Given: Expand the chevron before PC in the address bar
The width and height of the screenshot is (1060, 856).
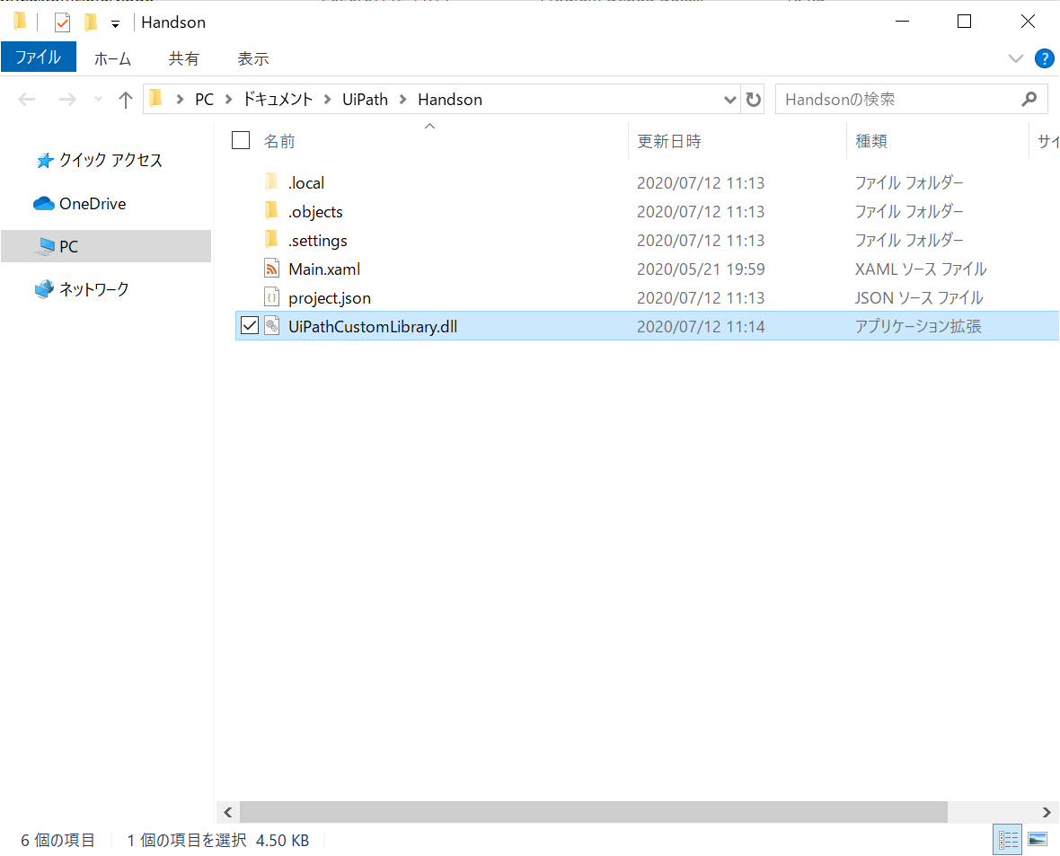Looking at the screenshot, I should (x=180, y=100).
